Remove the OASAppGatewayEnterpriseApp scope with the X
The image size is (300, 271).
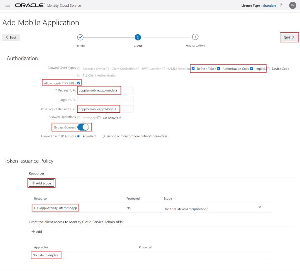tap(260, 207)
